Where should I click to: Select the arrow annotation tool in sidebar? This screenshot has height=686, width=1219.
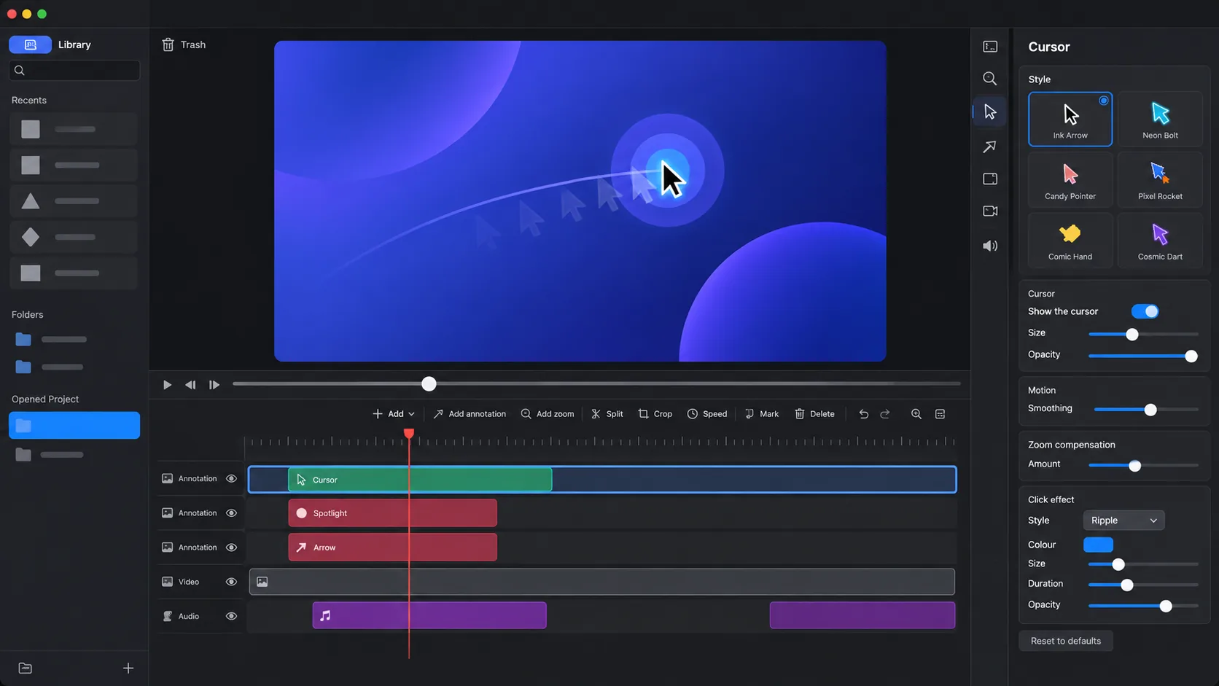pos(989,147)
